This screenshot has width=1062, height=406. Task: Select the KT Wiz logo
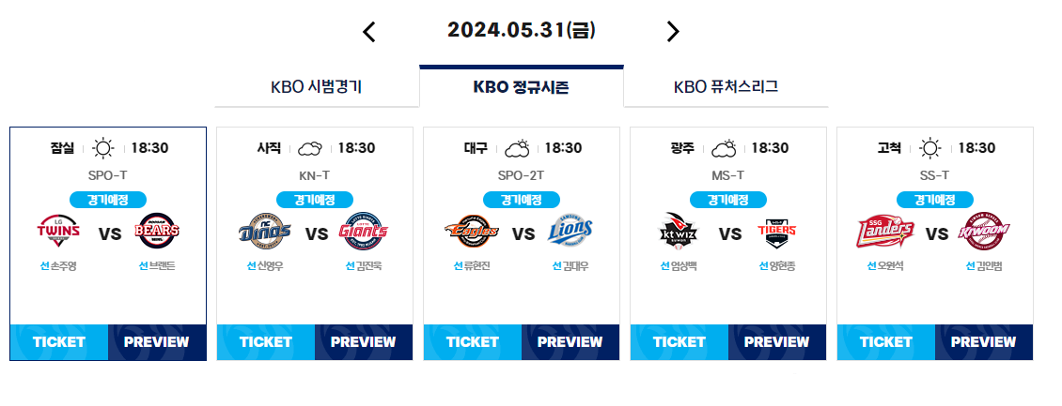[679, 231]
